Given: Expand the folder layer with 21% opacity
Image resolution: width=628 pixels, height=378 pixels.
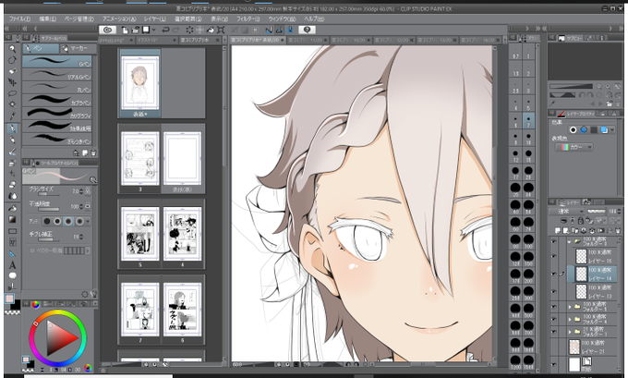Looking at the screenshot, I should (569, 332).
